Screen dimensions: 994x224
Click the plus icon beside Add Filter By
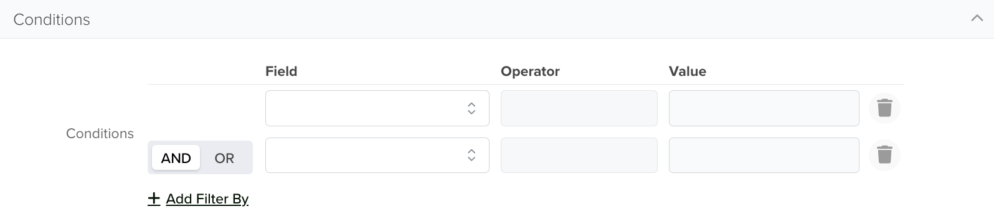[154, 198]
